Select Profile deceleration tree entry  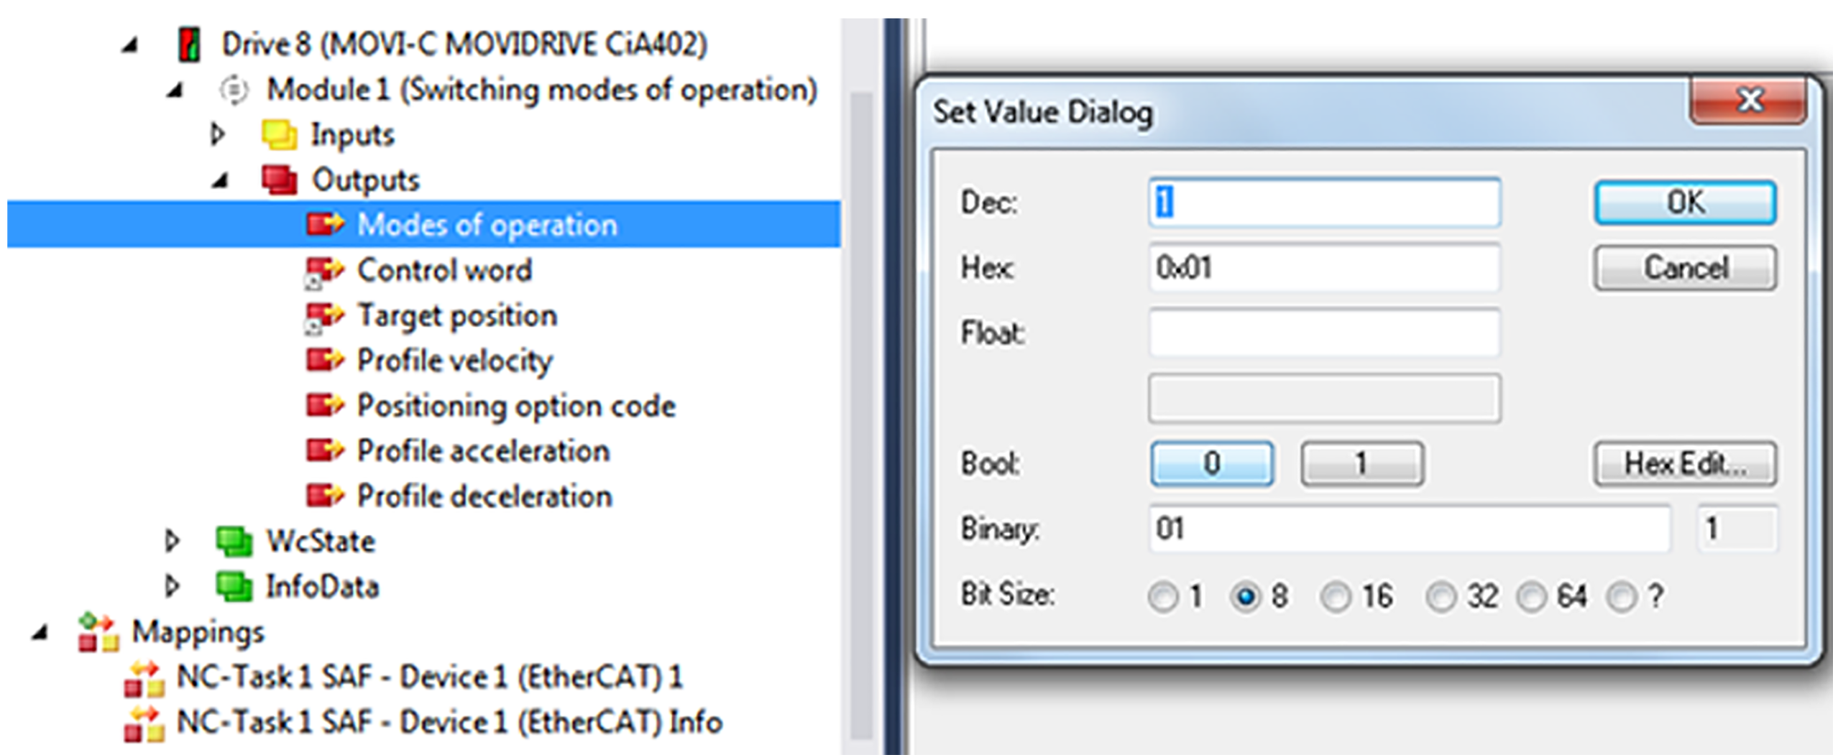click(x=484, y=496)
